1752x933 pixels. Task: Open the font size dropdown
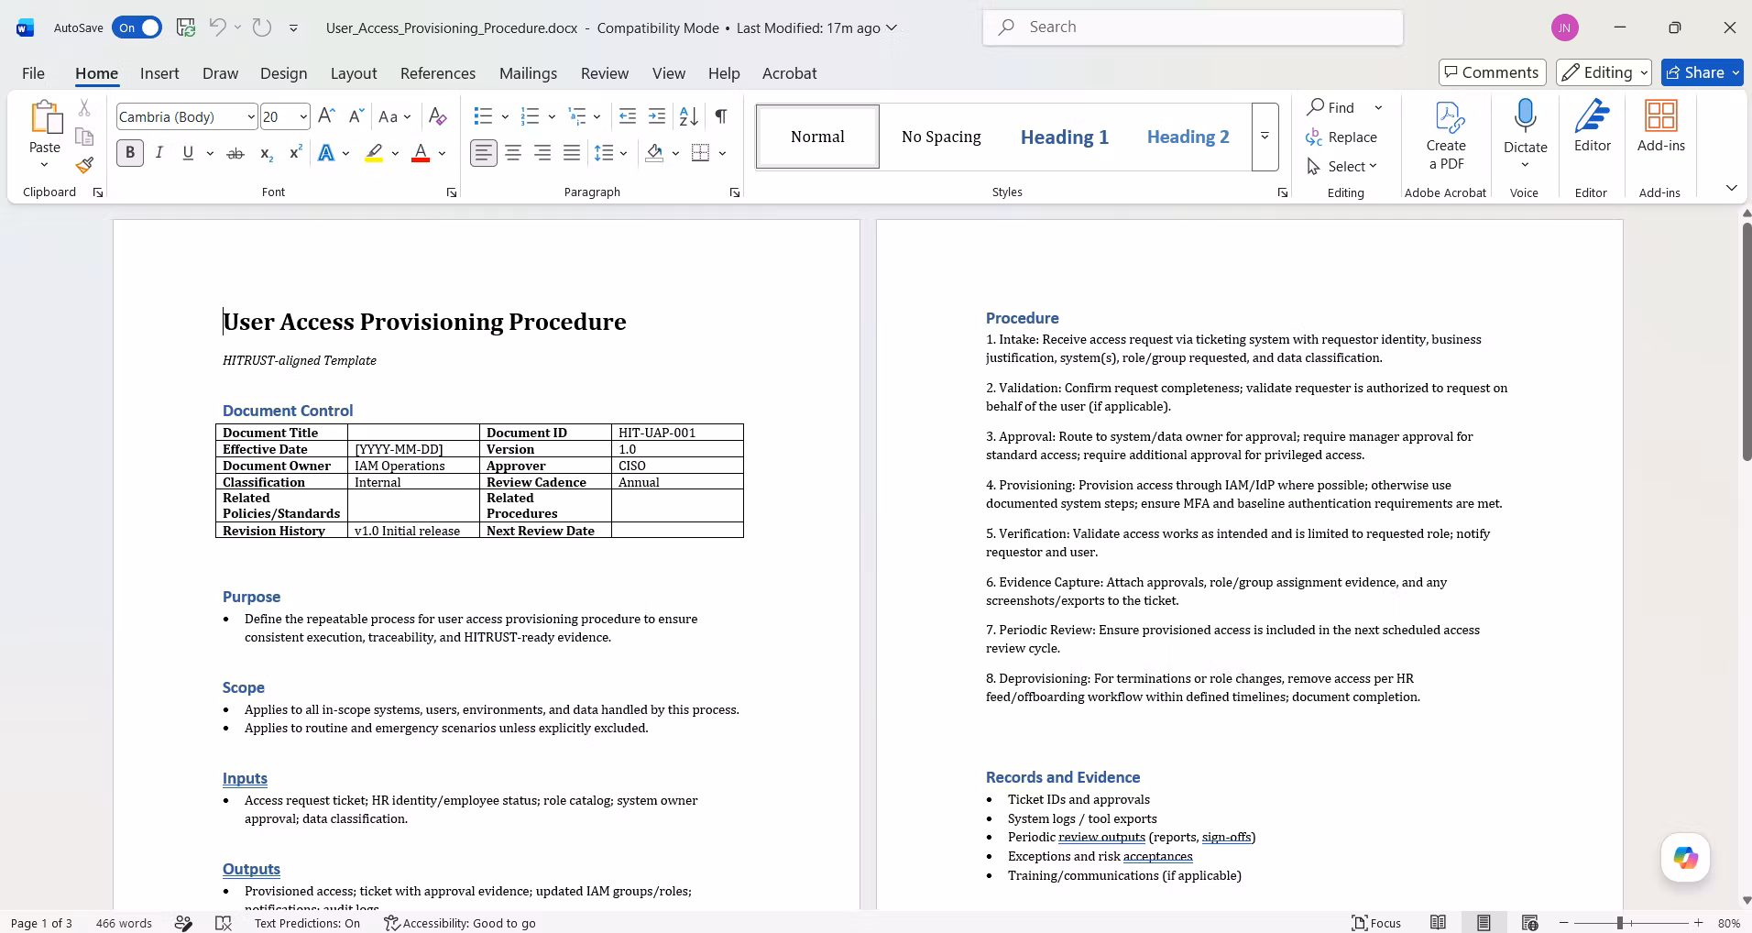[x=303, y=116]
